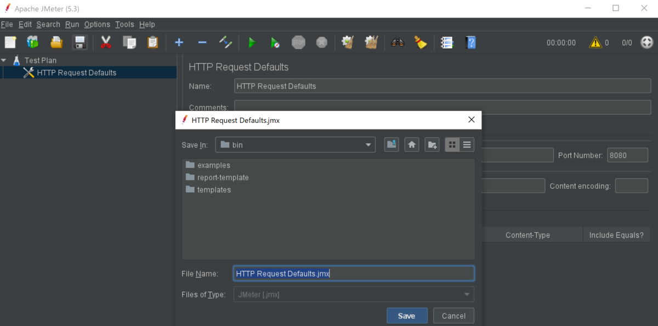Click the remote engines round icon
Viewport: 658px width, 326px height.
(647, 42)
